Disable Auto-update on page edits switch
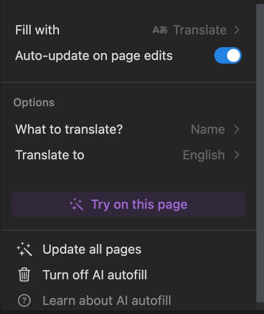Image resolution: width=264 pixels, height=314 pixels. tap(228, 56)
